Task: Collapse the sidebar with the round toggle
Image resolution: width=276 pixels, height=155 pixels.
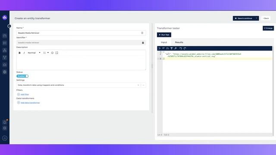Action: pos(9,26)
